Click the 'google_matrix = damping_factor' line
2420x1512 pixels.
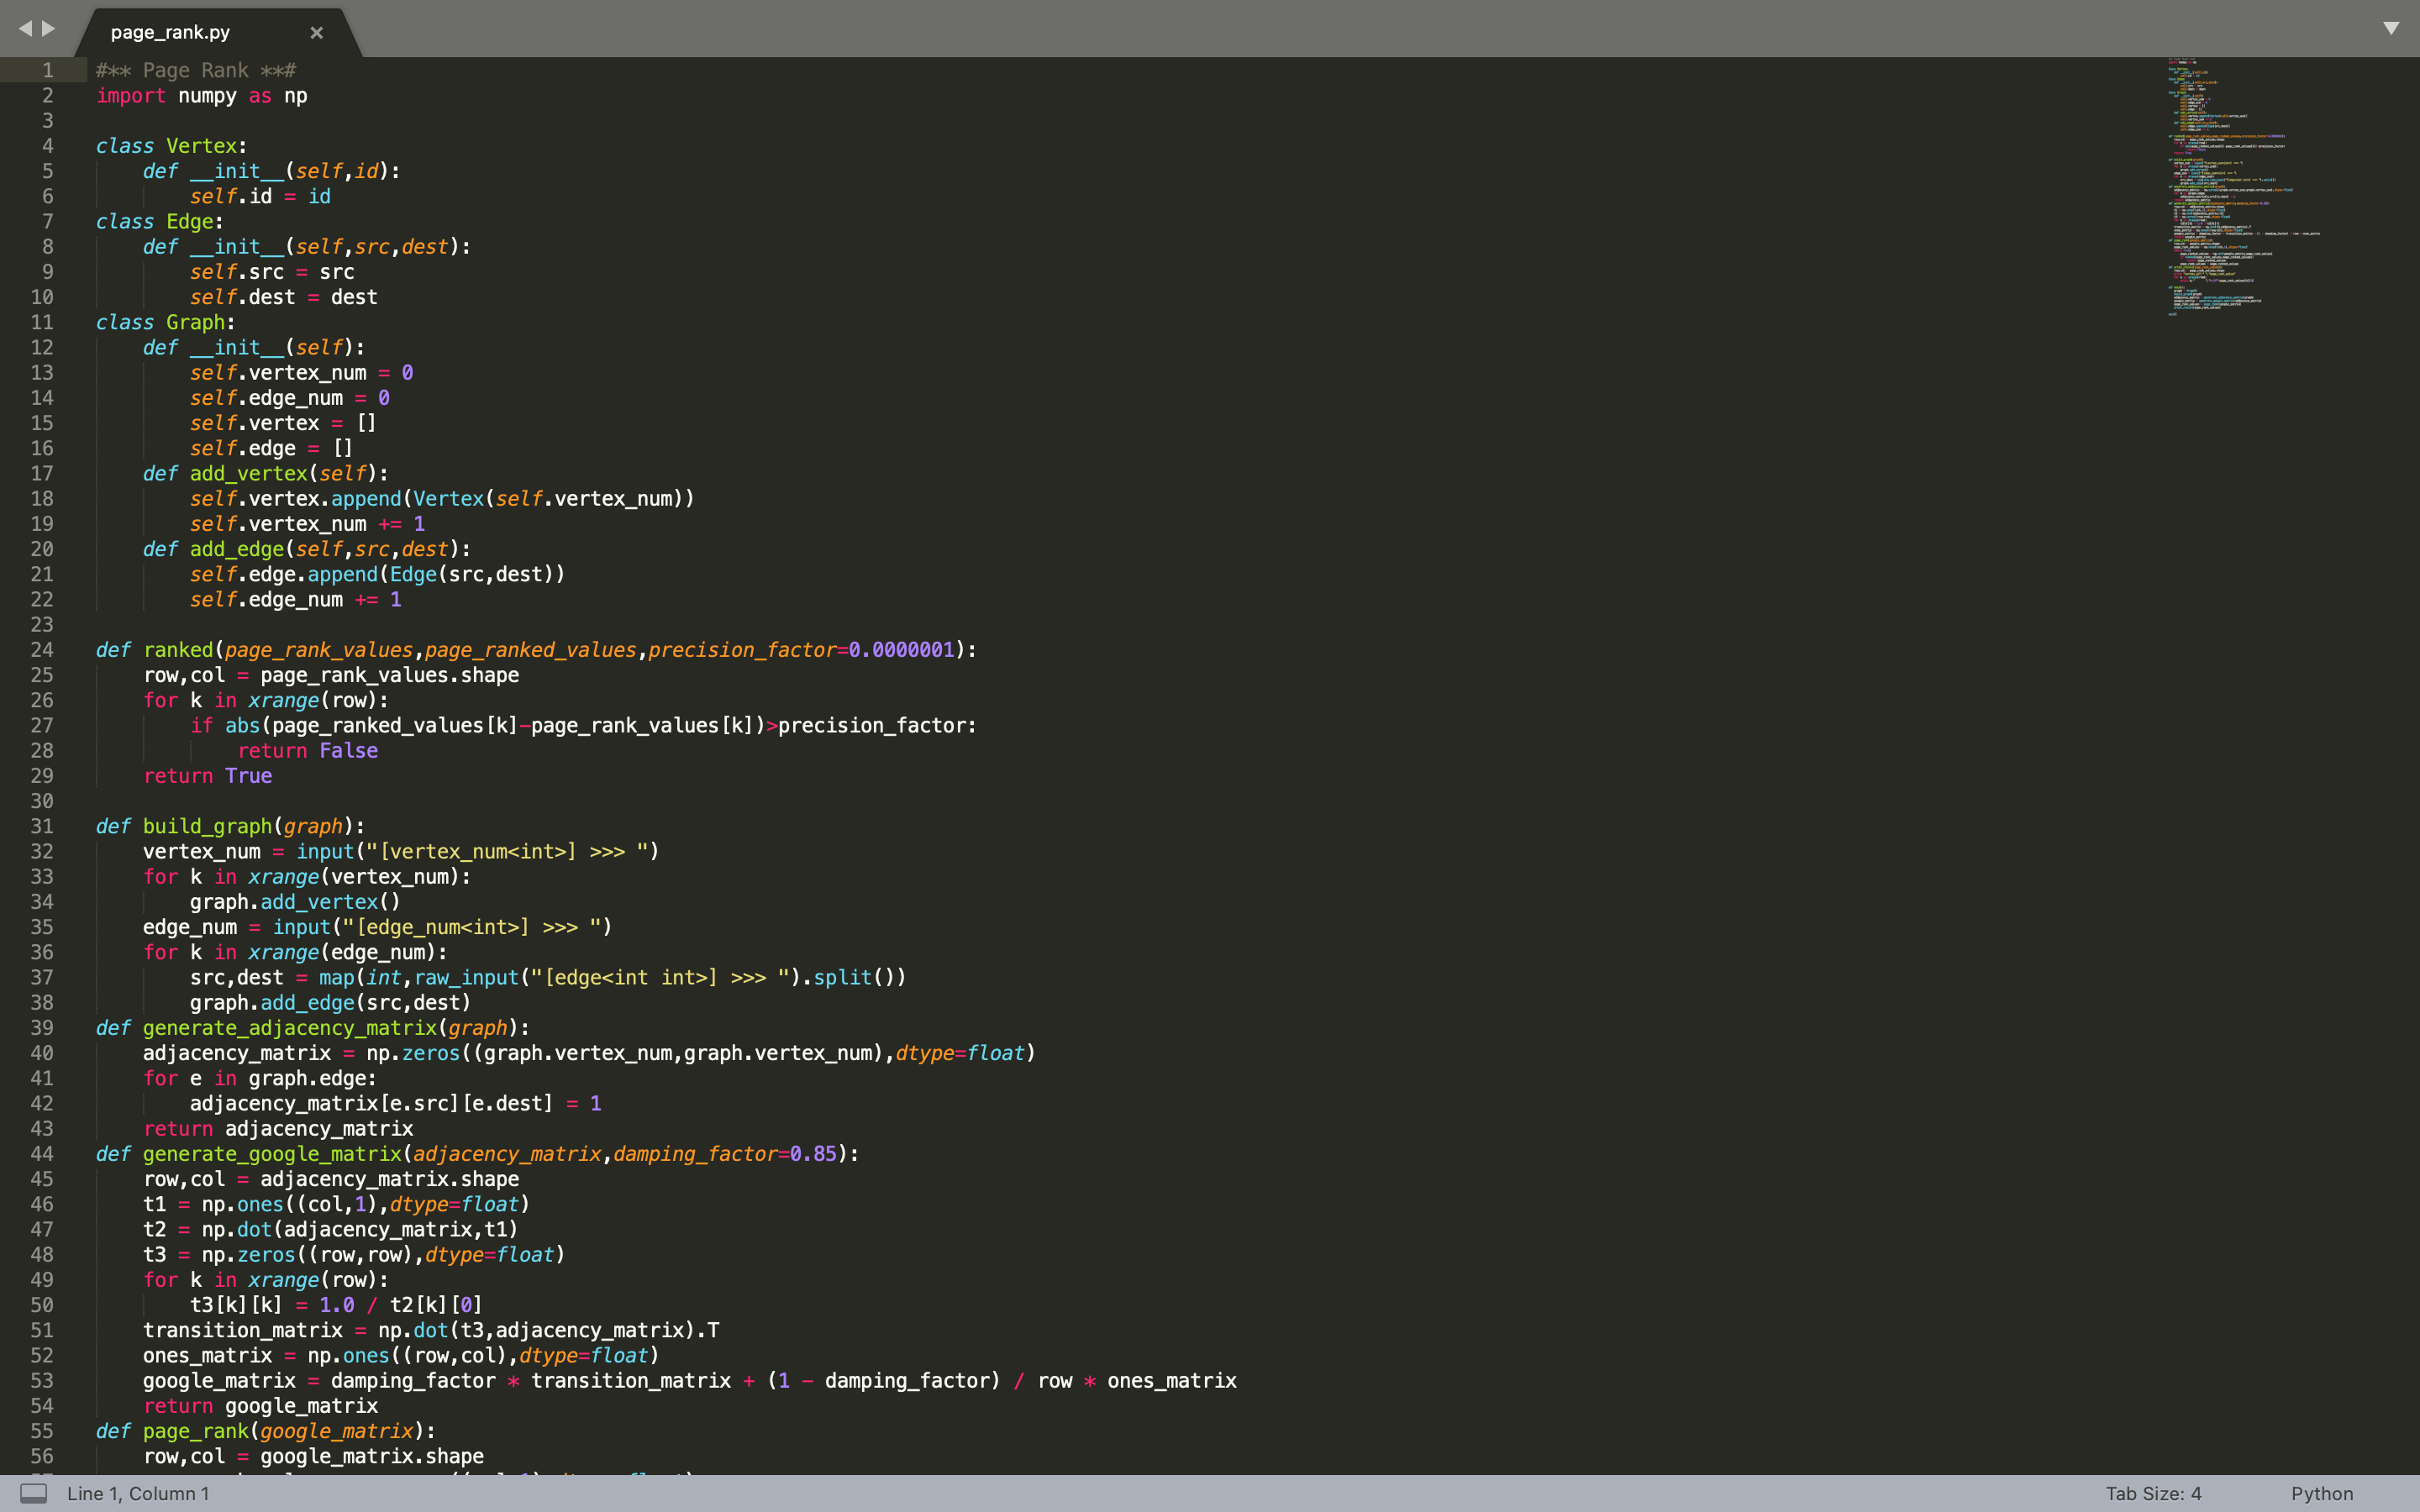click(690, 1381)
